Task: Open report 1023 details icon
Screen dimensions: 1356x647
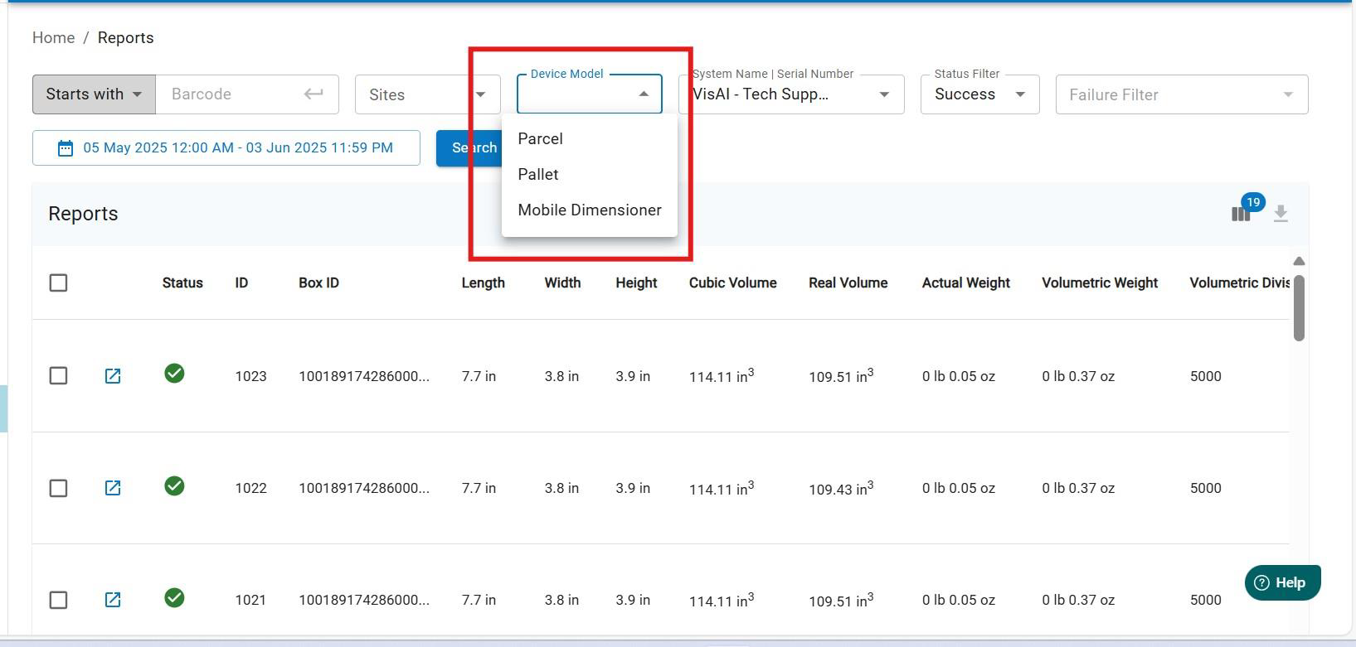Action: (x=113, y=376)
